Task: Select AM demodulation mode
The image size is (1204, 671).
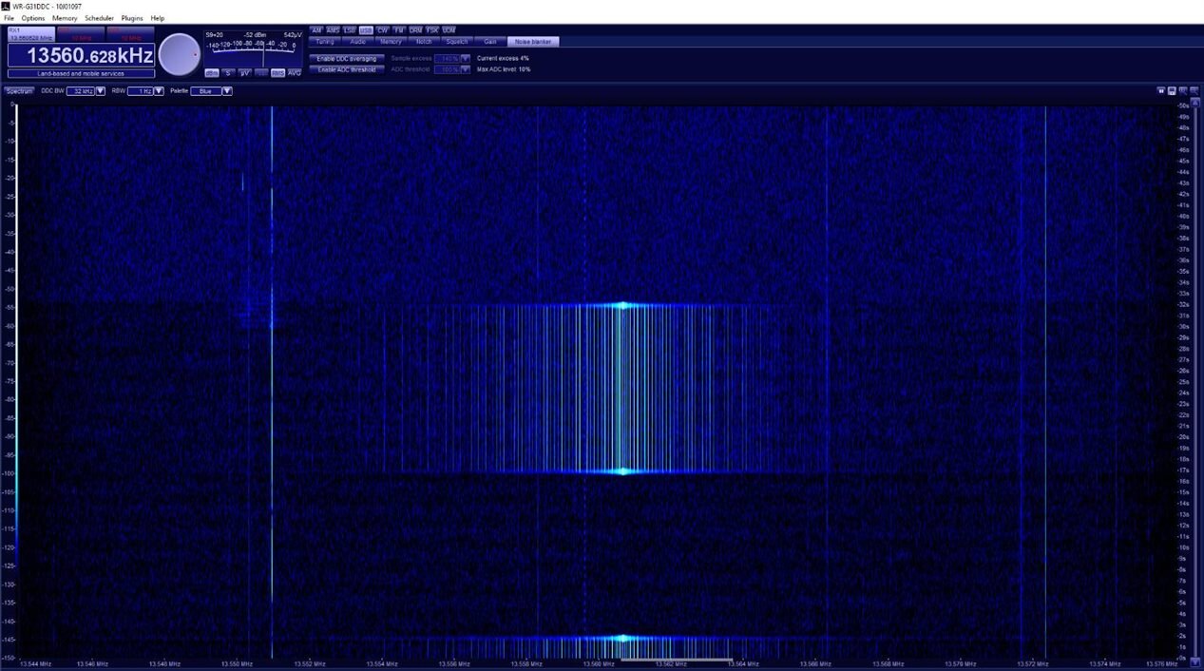Action: pos(316,29)
